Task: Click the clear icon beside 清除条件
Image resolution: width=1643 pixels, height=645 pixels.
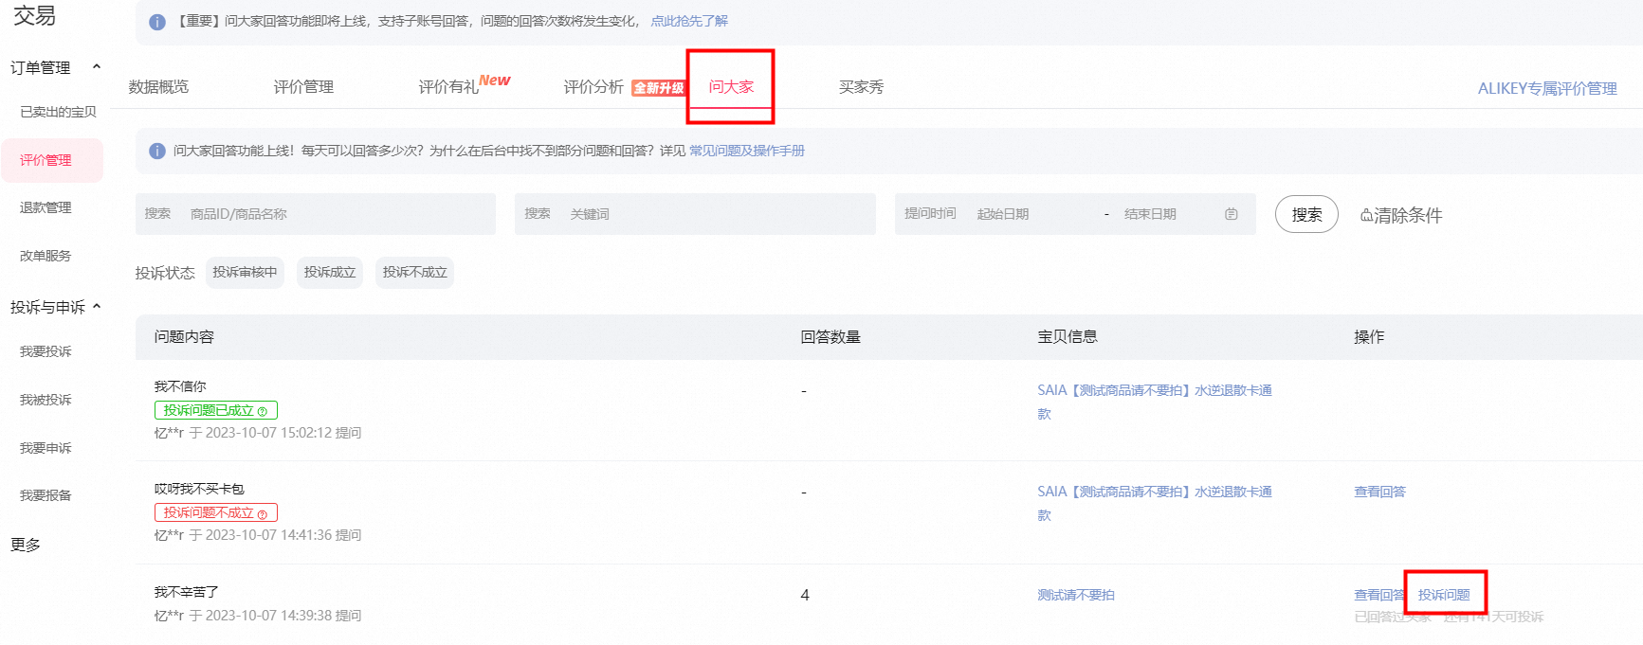Action: (1366, 215)
